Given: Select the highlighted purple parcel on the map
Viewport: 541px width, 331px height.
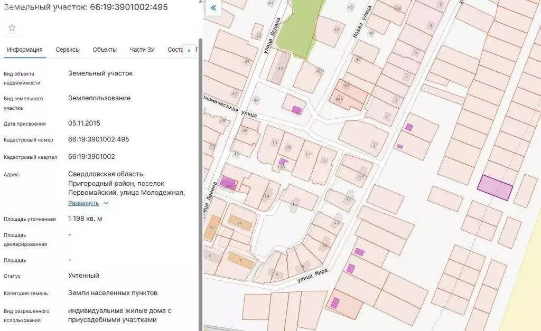Looking at the screenshot, I should click(495, 187).
